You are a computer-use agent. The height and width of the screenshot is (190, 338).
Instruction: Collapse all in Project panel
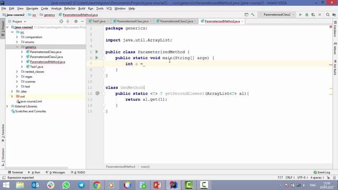click(68, 21)
